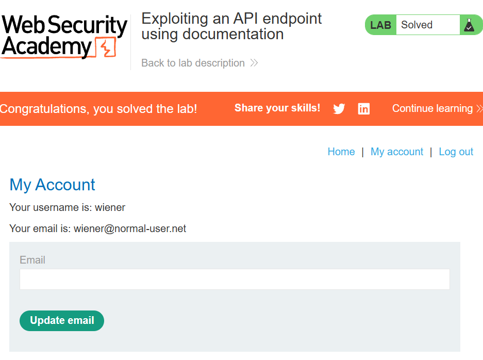Click the LinkedIn share icon
This screenshot has width=483, height=360.
(364, 109)
